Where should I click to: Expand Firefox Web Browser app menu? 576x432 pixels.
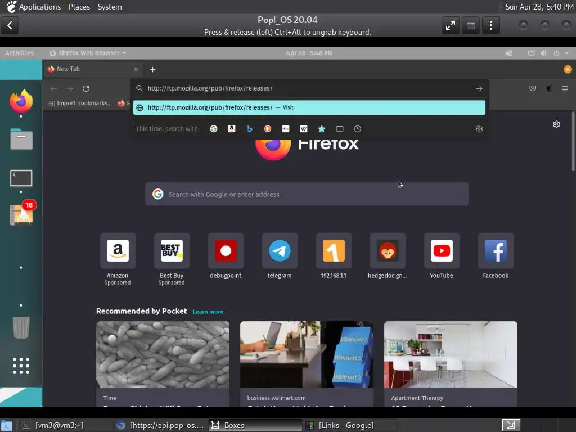88,53
